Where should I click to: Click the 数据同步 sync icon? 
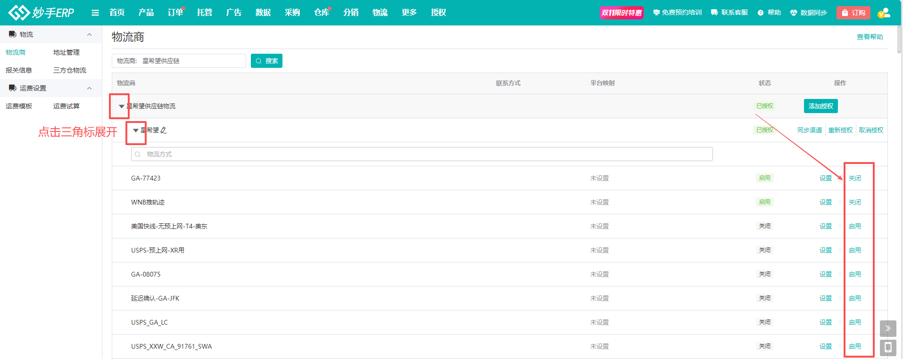[794, 13]
